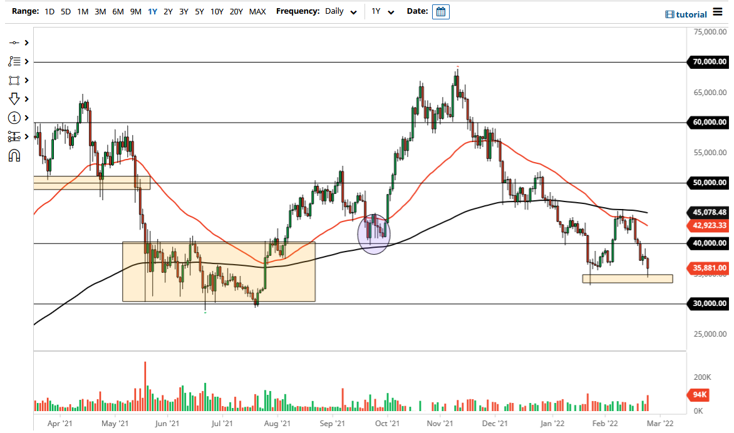Open the hamburger menu at top right

pyautogui.click(x=718, y=11)
